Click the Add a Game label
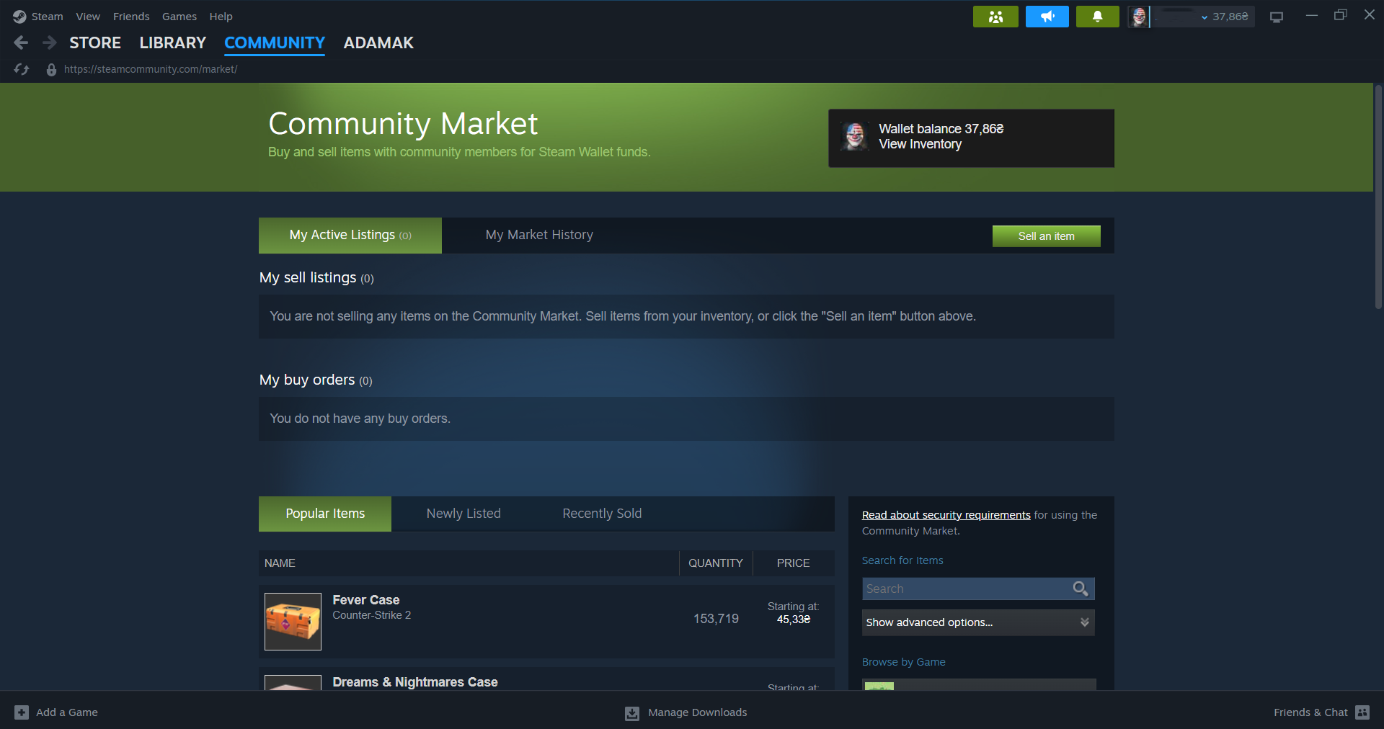 click(x=67, y=712)
